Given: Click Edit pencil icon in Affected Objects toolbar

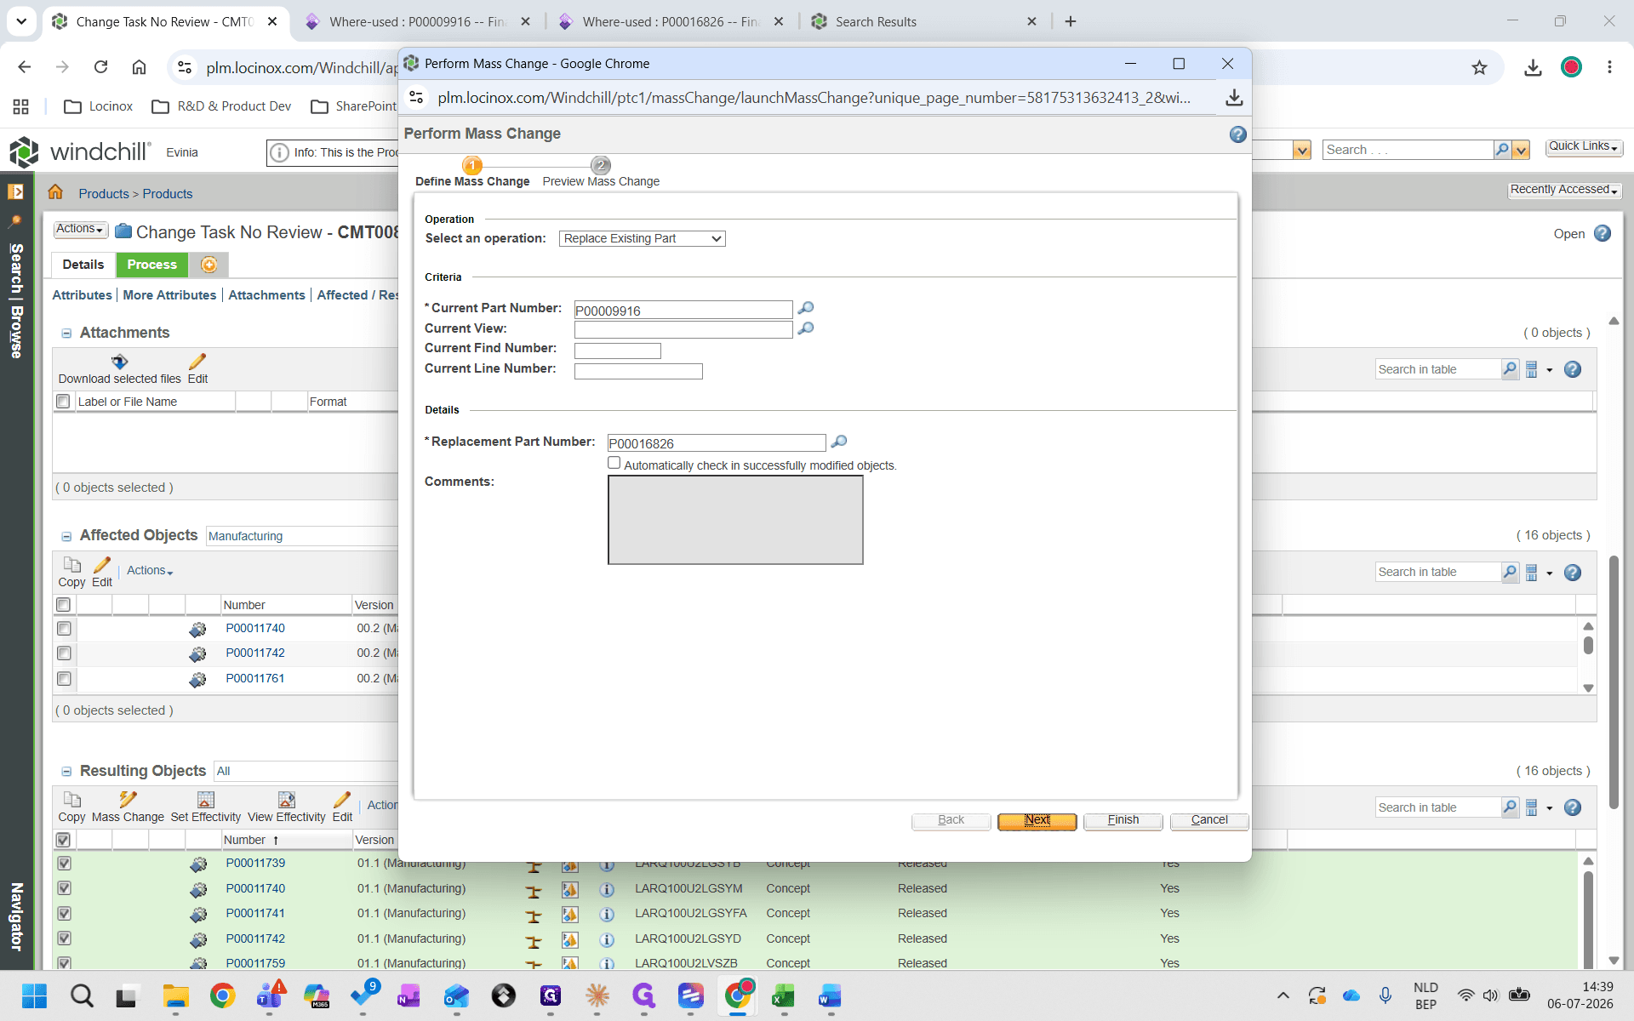Looking at the screenshot, I should 102,565.
